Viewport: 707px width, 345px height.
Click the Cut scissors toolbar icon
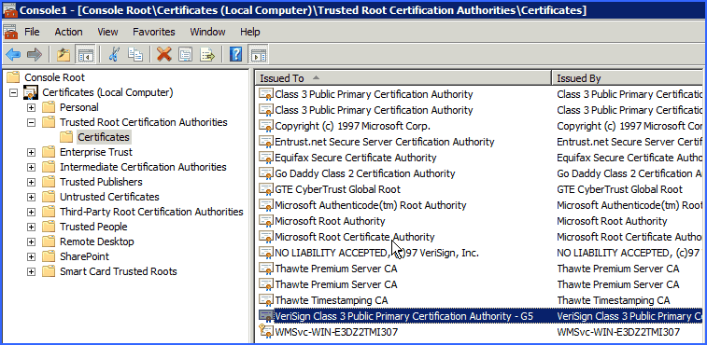pyautogui.click(x=114, y=55)
